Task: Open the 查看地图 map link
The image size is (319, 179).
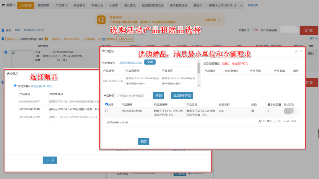Action: click(x=253, y=5)
